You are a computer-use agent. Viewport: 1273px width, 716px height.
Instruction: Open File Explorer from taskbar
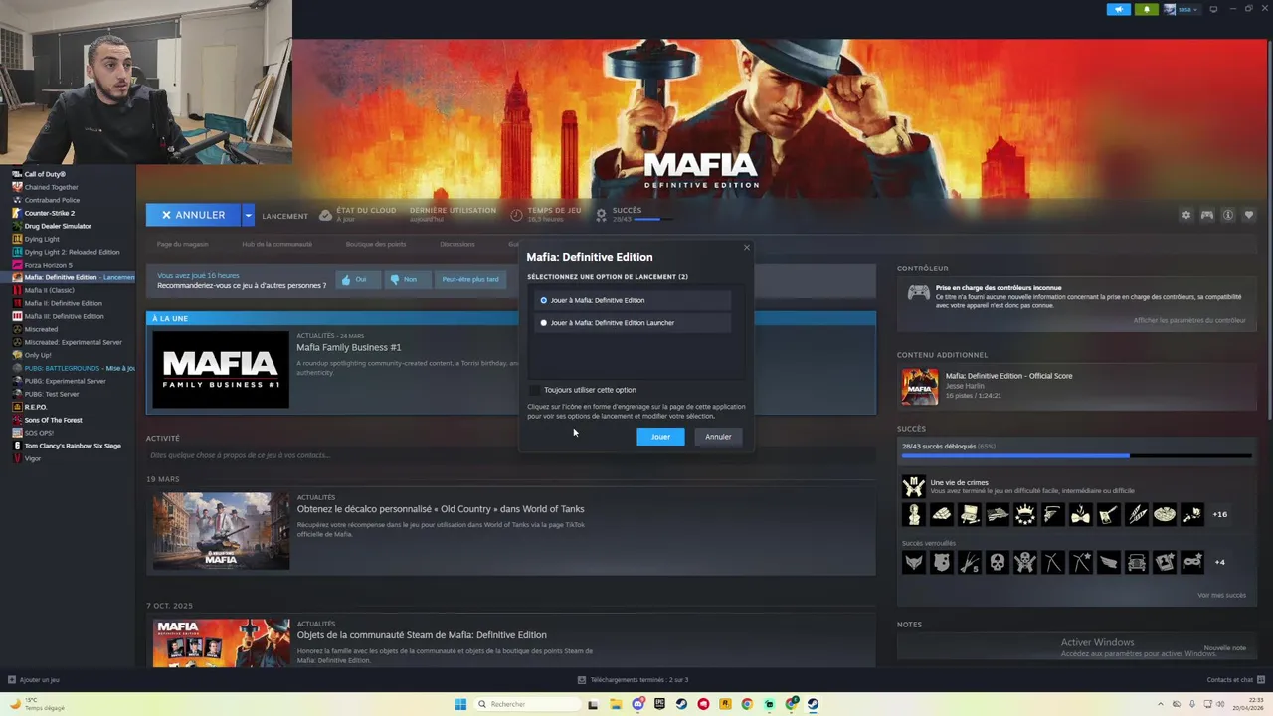tap(616, 704)
